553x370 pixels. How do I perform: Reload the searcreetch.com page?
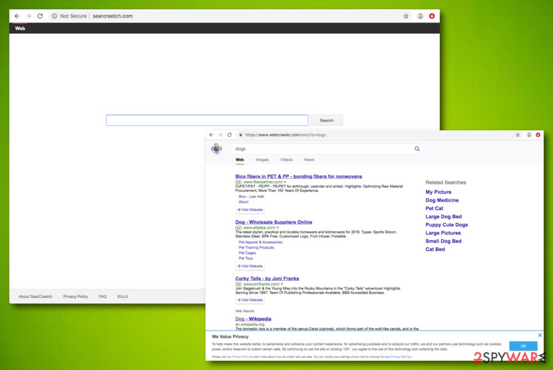40,16
